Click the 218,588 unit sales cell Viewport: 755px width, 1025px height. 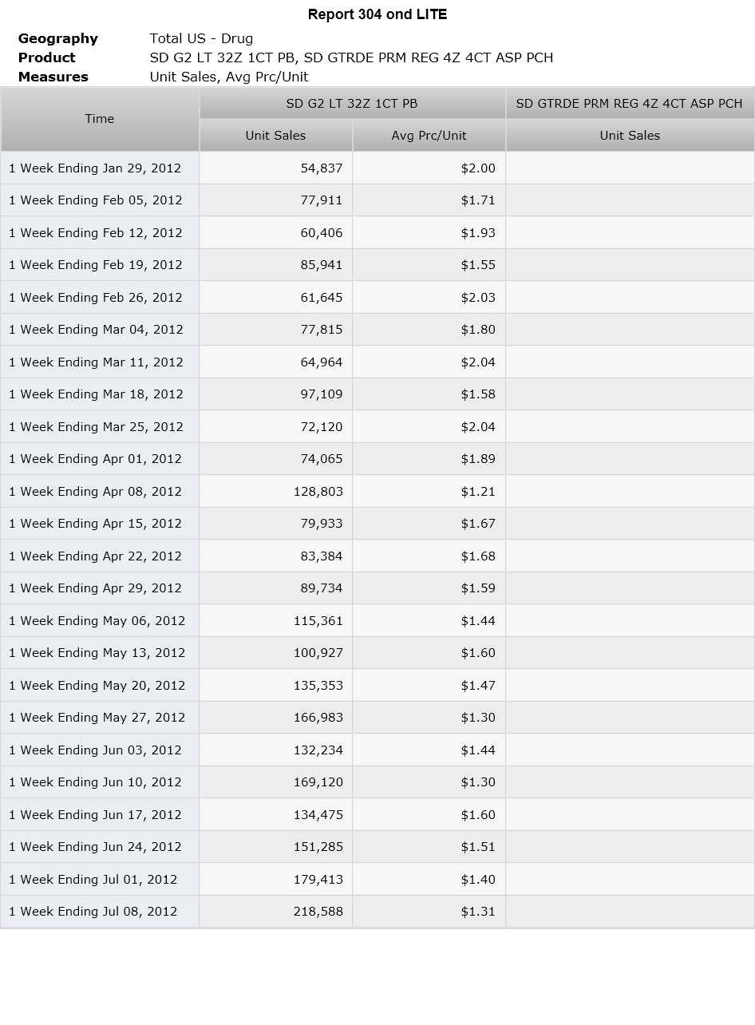click(275, 912)
